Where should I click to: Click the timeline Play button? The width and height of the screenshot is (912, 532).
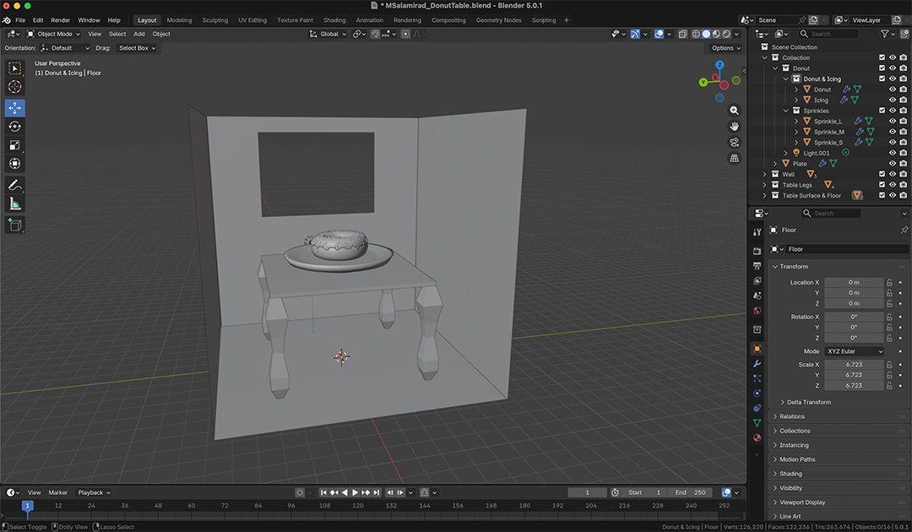point(355,492)
